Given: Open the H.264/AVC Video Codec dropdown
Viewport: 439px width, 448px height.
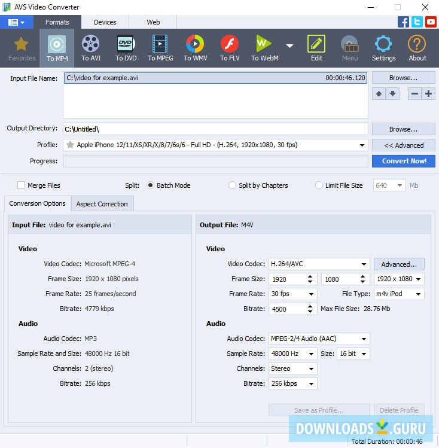Looking at the screenshot, I should pos(319,264).
